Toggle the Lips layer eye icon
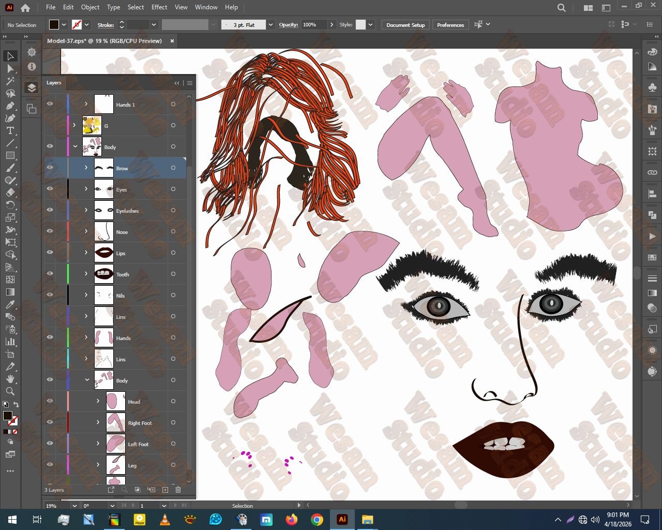This screenshot has width=662, height=530. pyautogui.click(x=50, y=253)
